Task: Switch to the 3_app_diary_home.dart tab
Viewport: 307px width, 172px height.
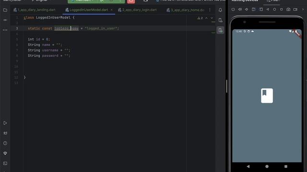Action: (x=185, y=10)
